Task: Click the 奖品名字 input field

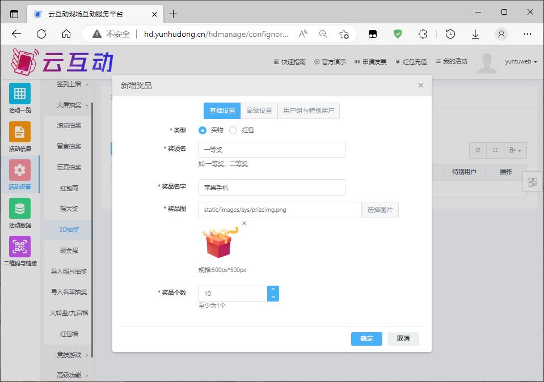Action: [272, 187]
